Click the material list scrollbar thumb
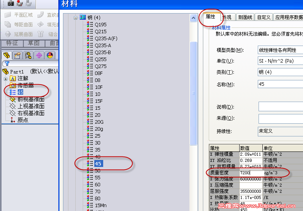 [x=193, y=93]
